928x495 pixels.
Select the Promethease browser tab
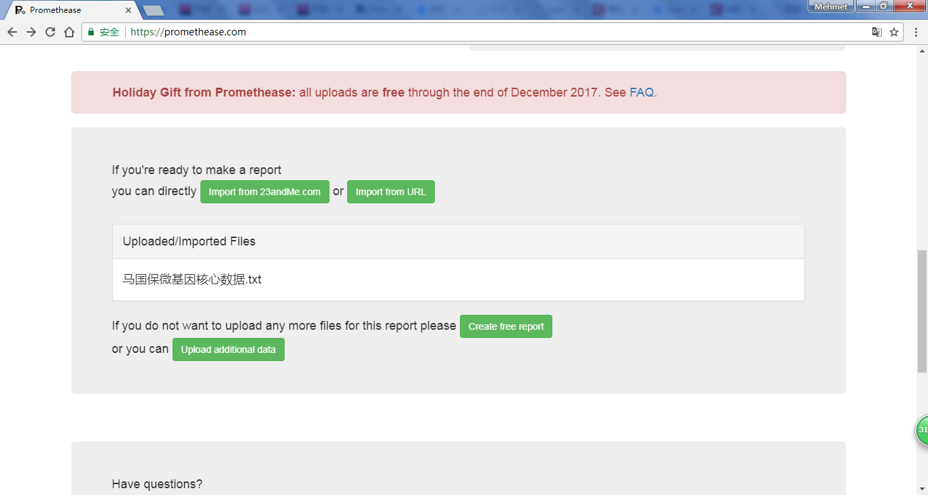click(71, 10)
